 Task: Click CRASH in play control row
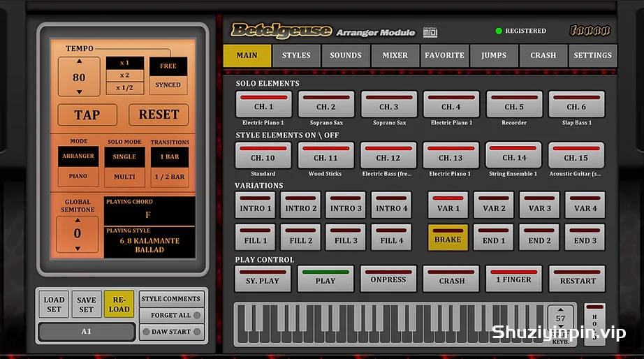451,279
